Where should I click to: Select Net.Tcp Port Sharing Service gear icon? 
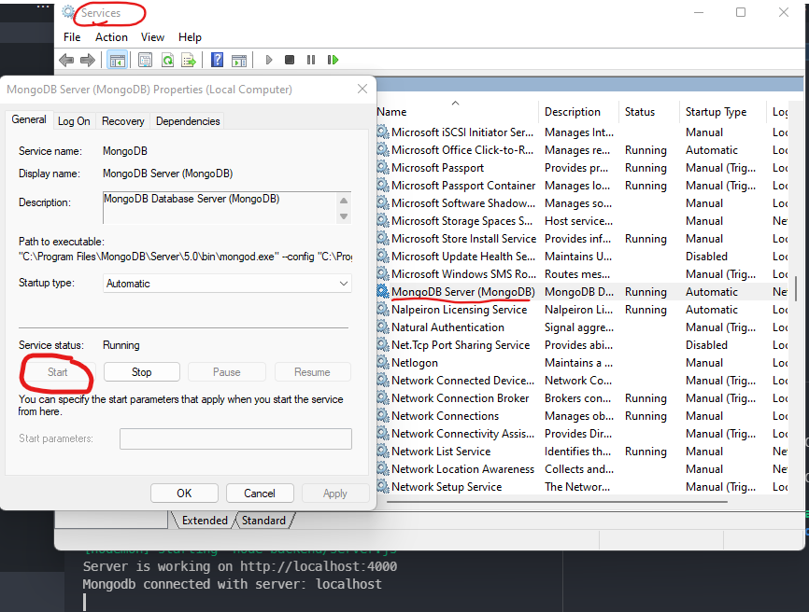tap(382, 344)
